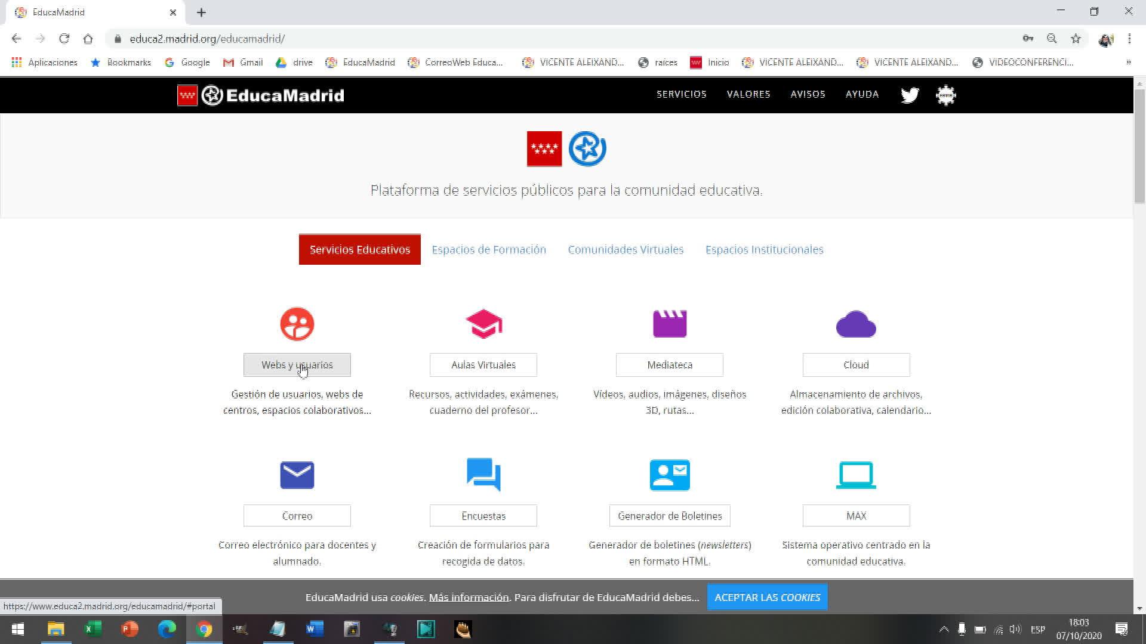The height and width of the screenshot is (644, 1146).
Task: Open the MAX laptop icon
Action: point(856,475)
